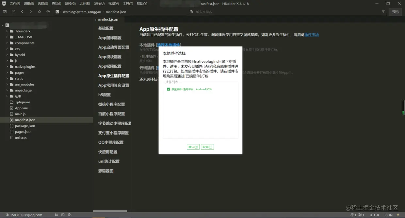The height and width of the screenshot is (218, 405).
Task: Click the editor's vertical scrollbar handle
Action: coord(403,107)
